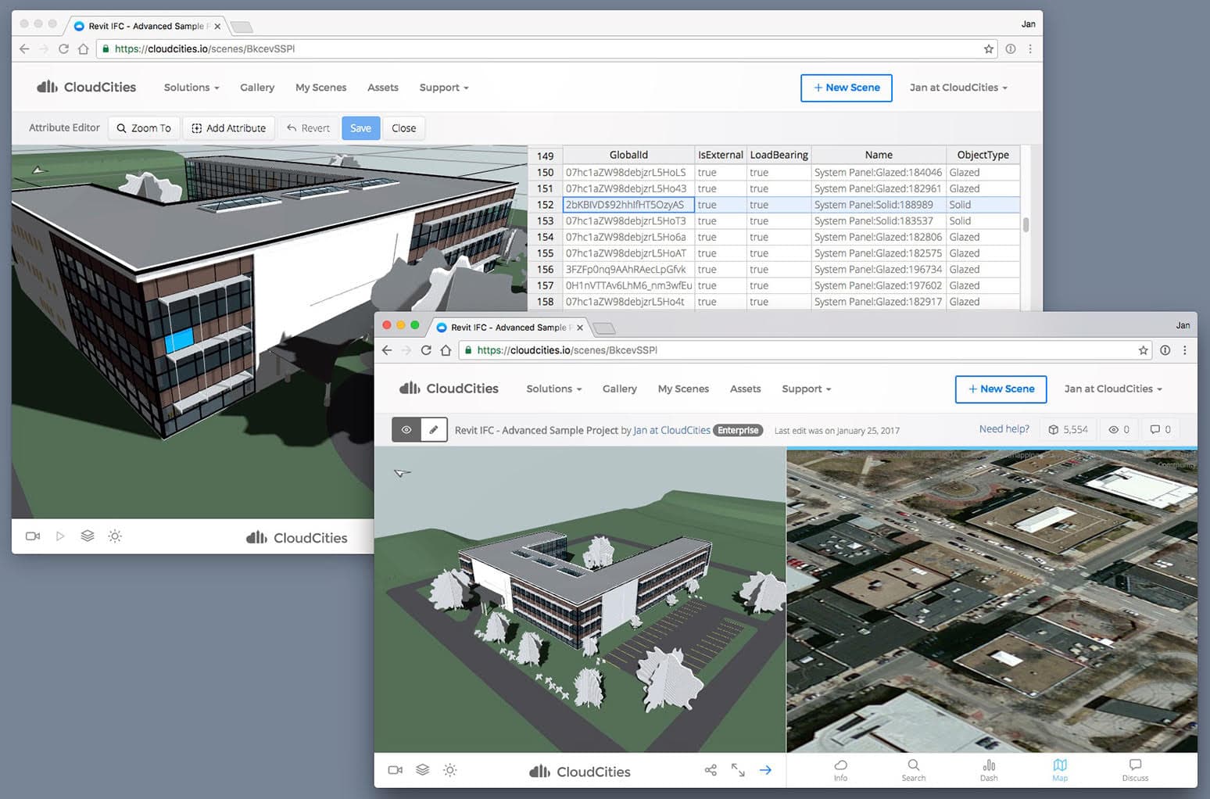Viewport: 1210px width, 799px height.
Task: Bookmark page with star in attribute editor window
Action: 989,48
